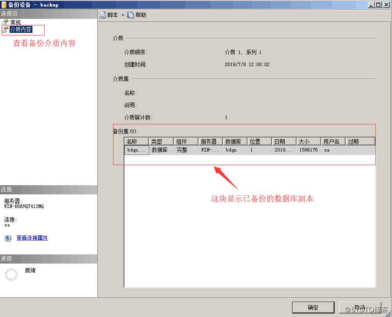Click the creation time '2019/7/8 12:00:02'

tap(247, 64)
